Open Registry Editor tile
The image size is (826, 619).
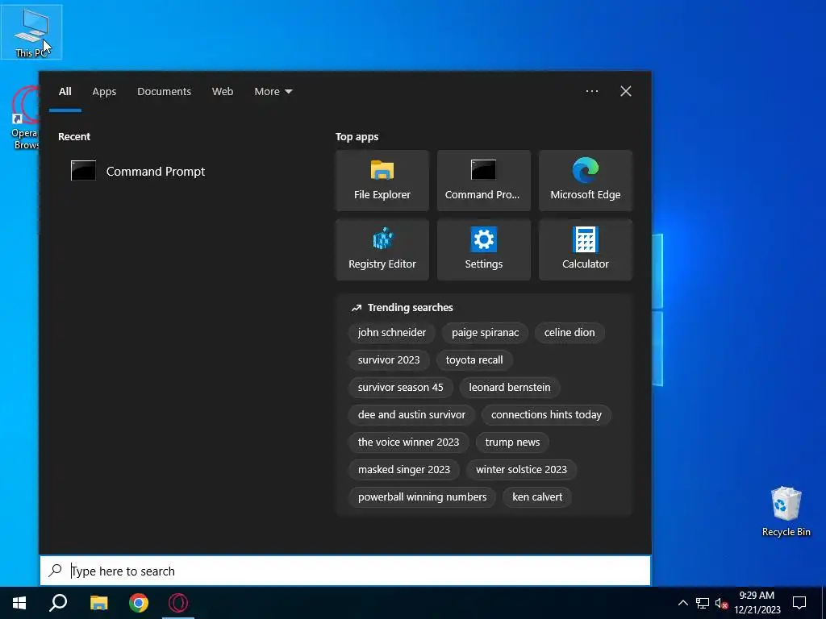tap(382, 250)
